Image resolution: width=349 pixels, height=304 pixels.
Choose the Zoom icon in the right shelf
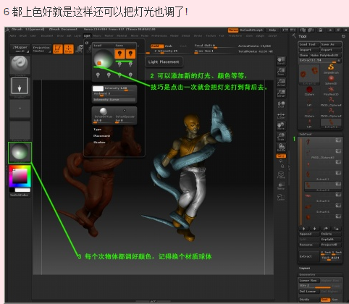coord(281,72)
